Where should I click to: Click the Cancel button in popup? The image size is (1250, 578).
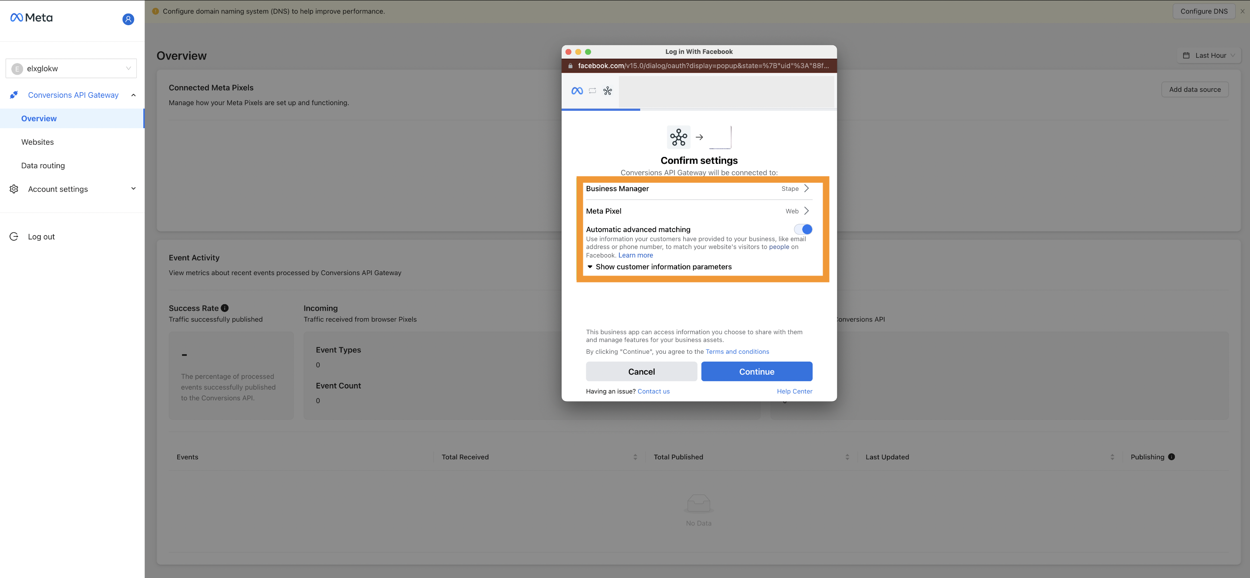coord(642,372)
